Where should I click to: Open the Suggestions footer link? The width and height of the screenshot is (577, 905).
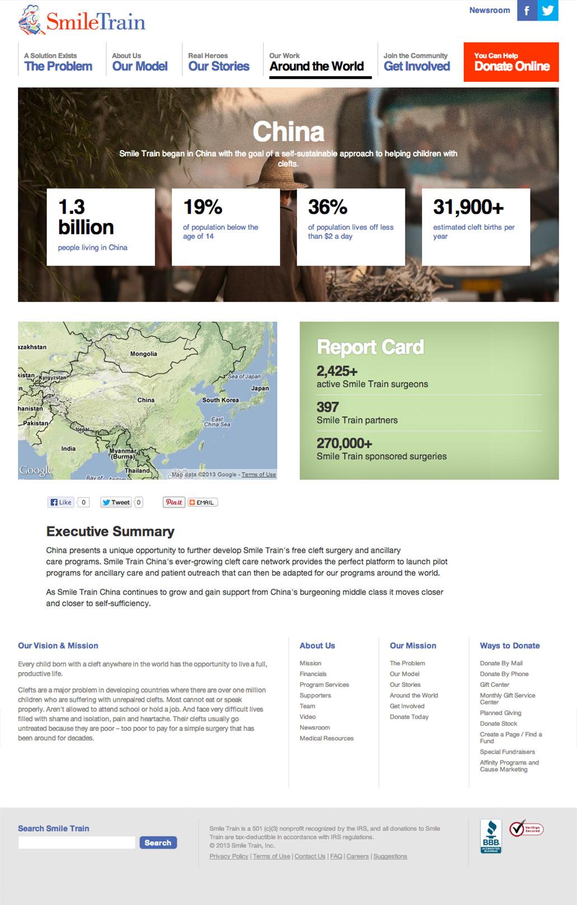tap(390, 856)
